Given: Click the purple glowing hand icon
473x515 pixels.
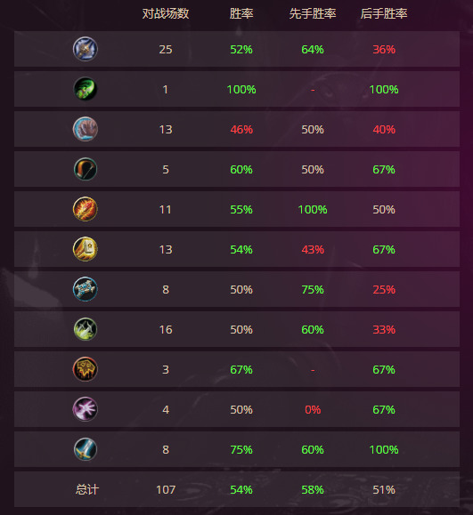Looking at the screenshot, I should (86, 409).
